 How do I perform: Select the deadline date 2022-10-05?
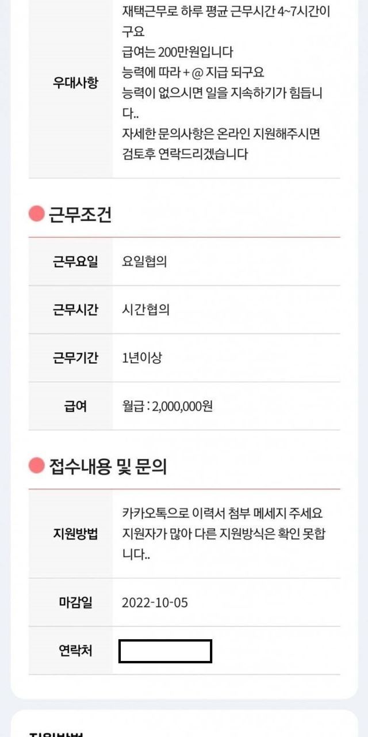pos(155,603)
